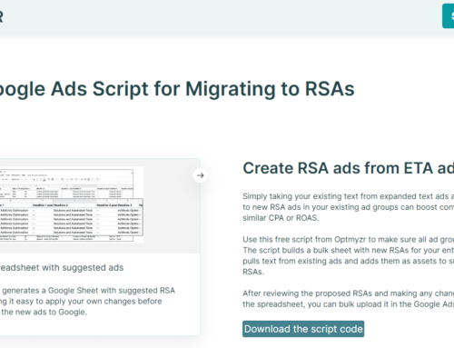Viewport: 454px width, 348px height.
Task: Click text 'generates a Google Sheet with suggested RSA'
Action: (x=88, y=291)
